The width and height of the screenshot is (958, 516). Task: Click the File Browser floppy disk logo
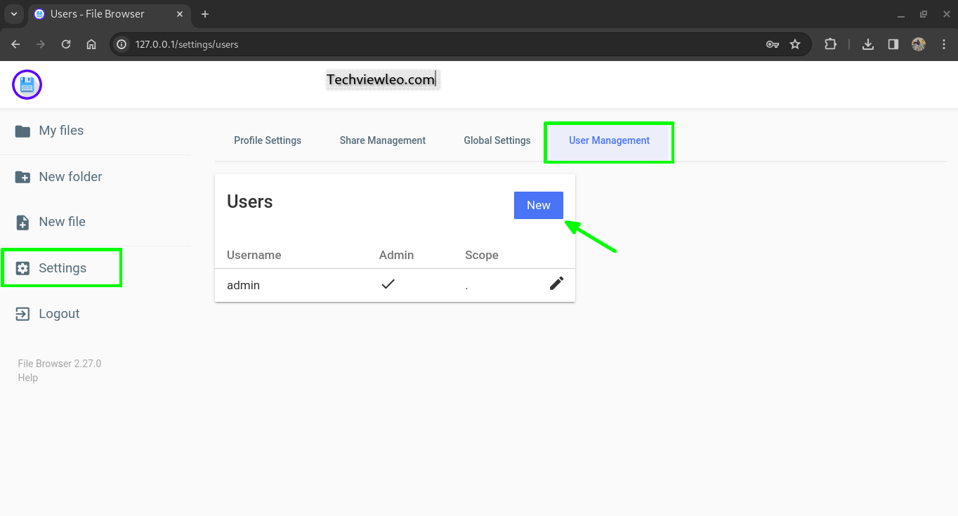click(x=27, y=84)
